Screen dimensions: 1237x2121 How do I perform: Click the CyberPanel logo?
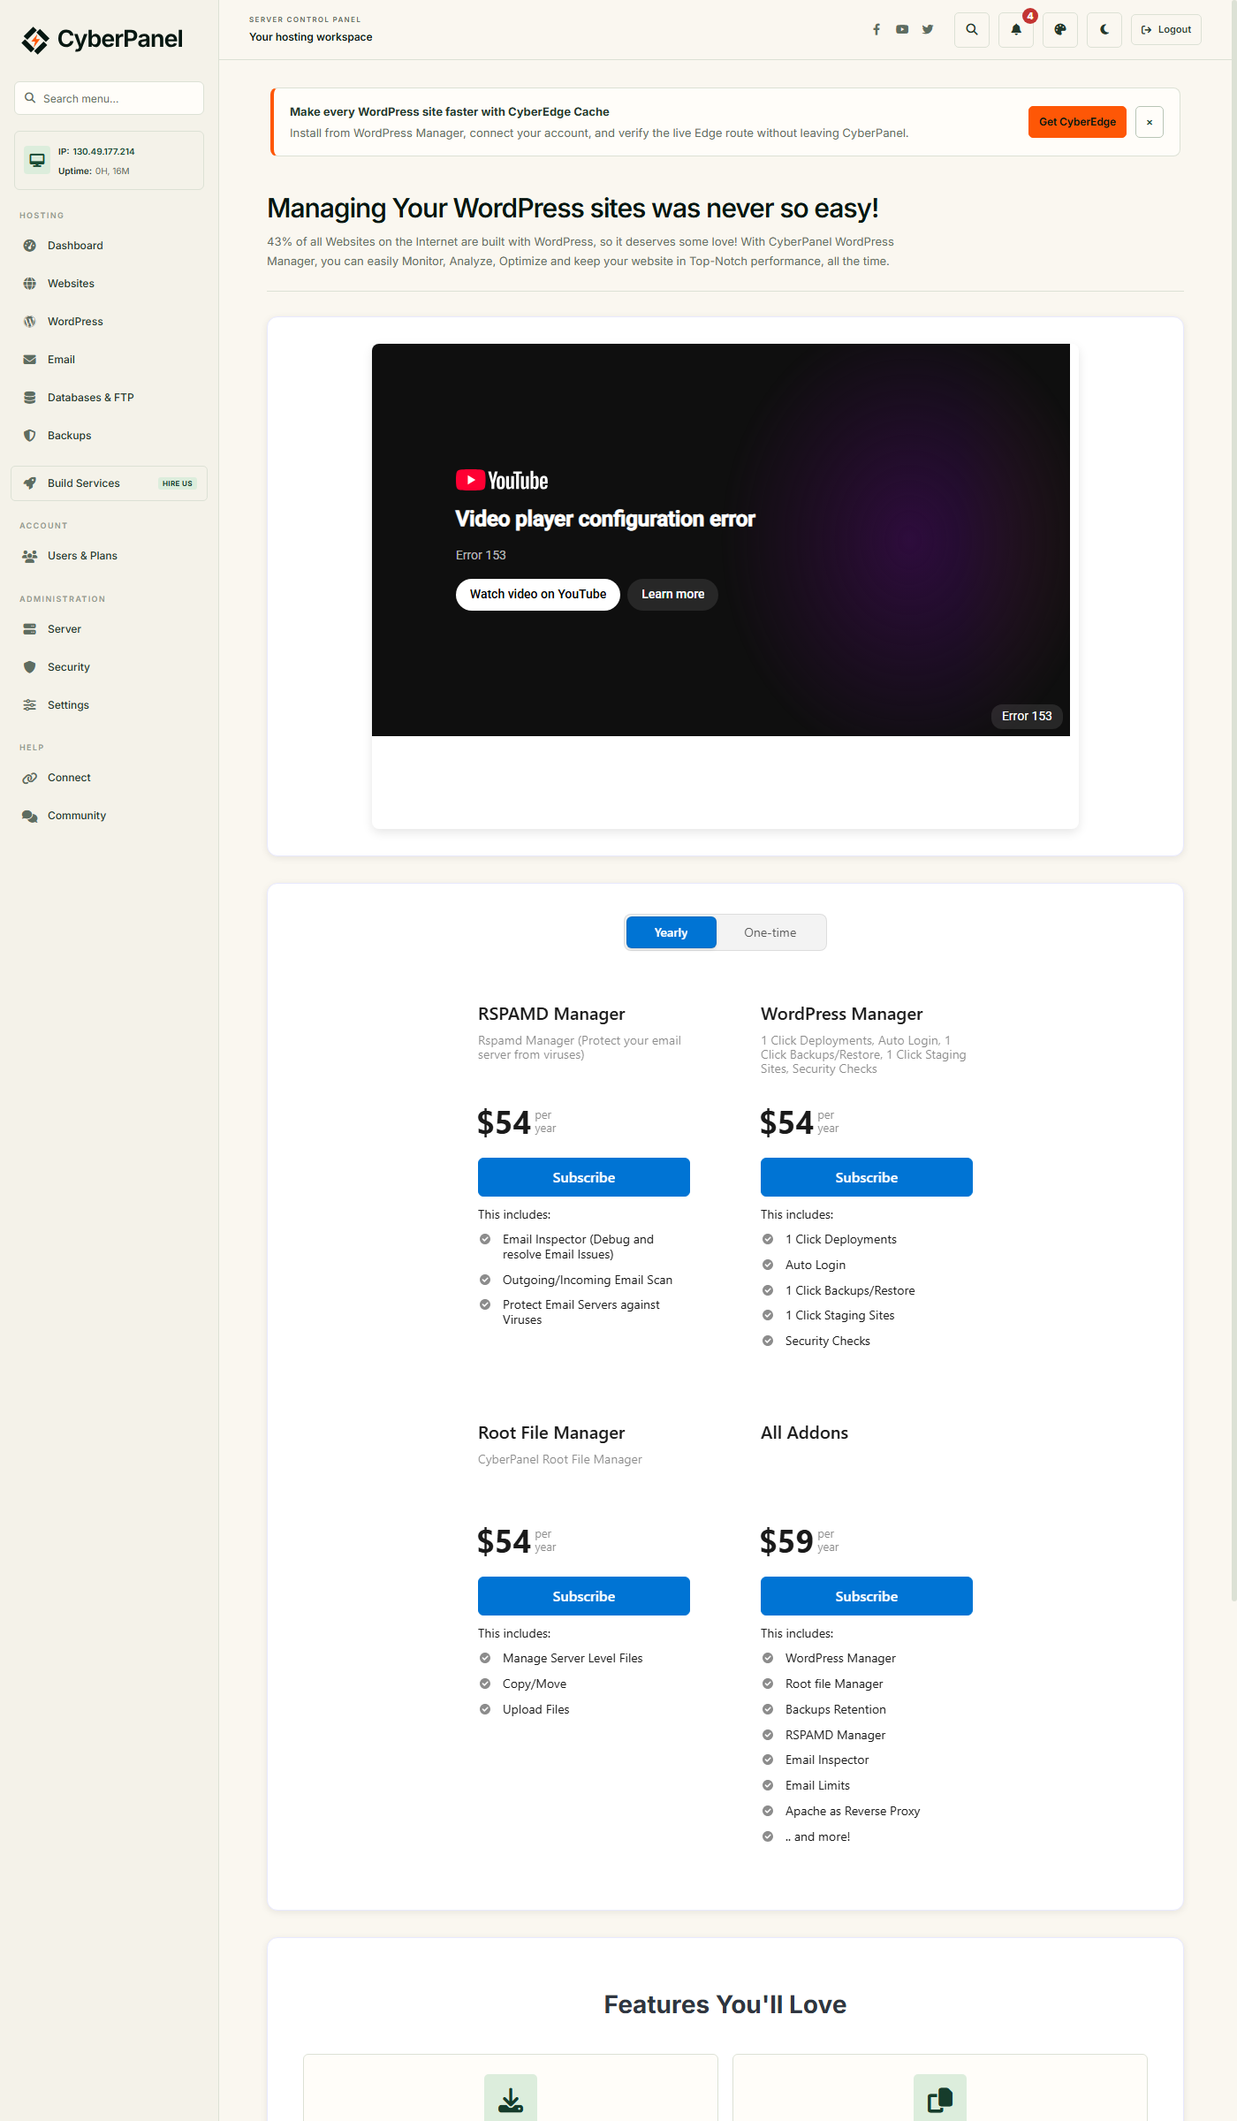coord(102,40)
